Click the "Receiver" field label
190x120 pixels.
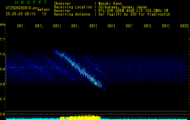[63, 11]
